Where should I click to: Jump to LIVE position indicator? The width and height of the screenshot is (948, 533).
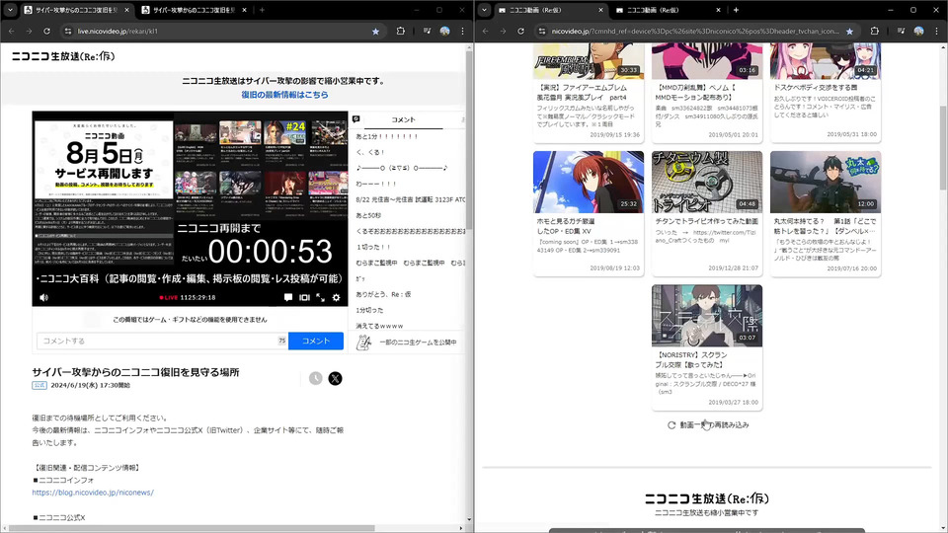[169, 297]
